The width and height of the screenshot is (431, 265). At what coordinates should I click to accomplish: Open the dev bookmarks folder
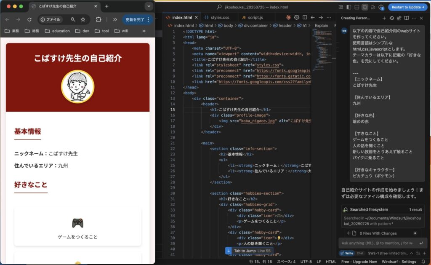[x=82, y=31]
